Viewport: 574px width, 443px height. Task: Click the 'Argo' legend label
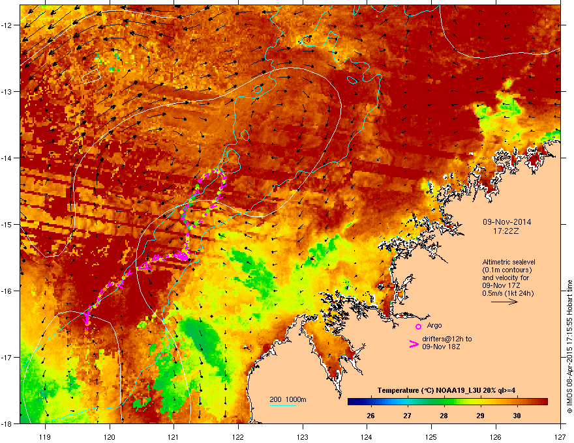click(434, 325)
